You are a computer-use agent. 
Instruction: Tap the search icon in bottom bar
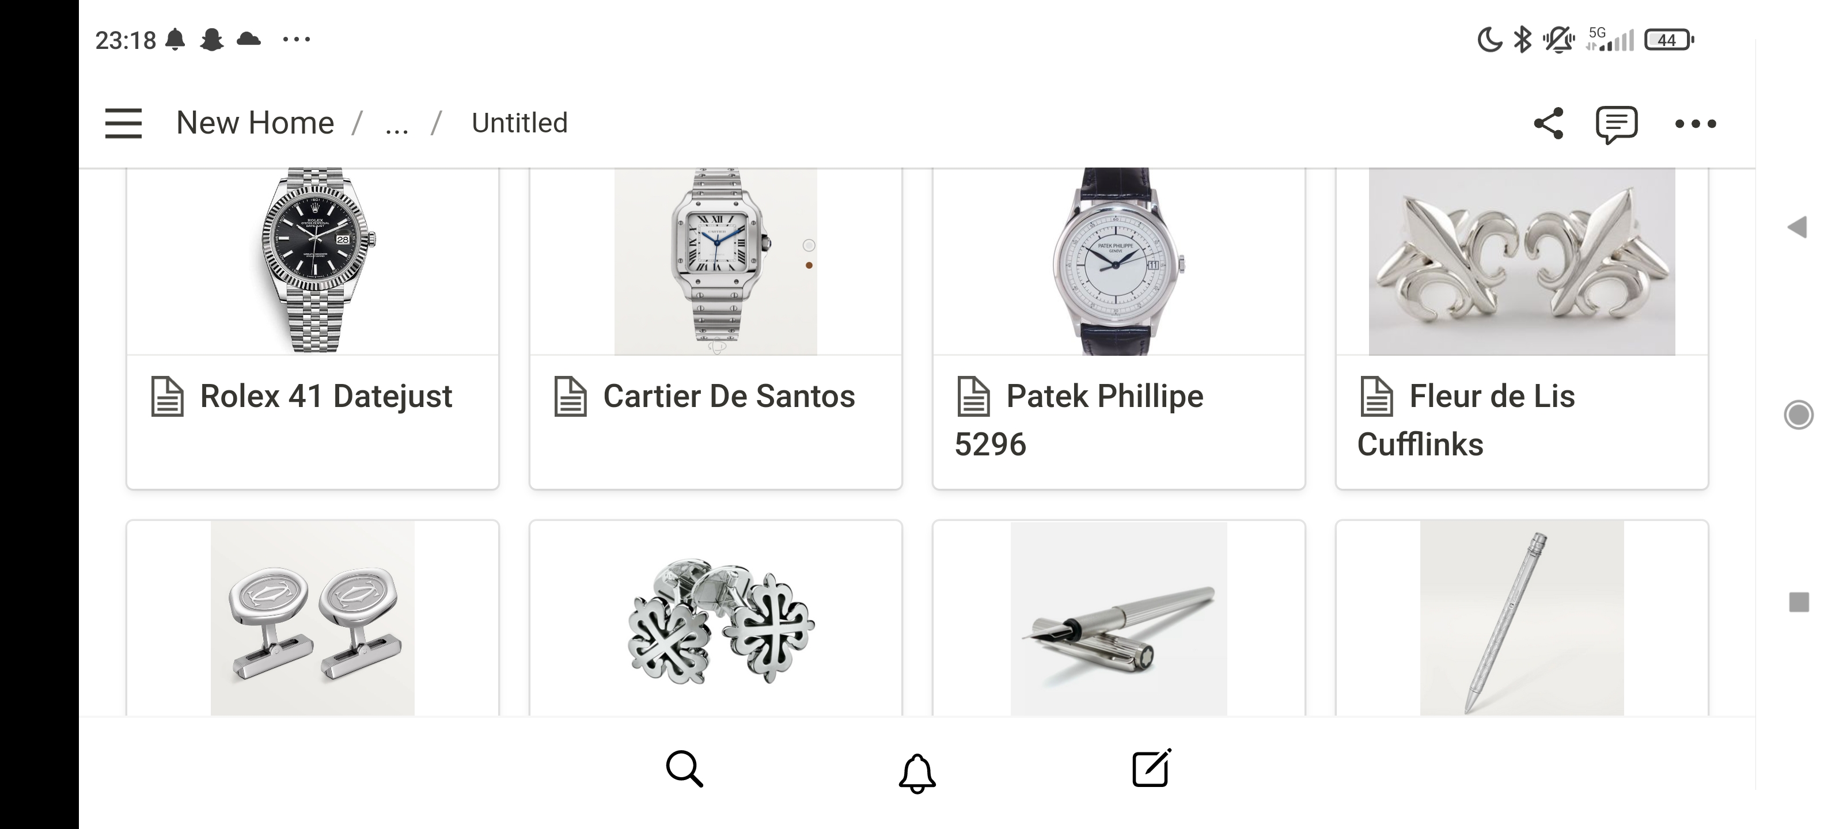[684, 769]
